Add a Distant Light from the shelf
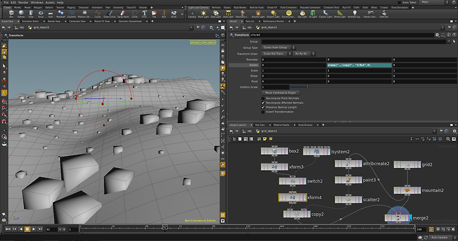 coord(273,14)
